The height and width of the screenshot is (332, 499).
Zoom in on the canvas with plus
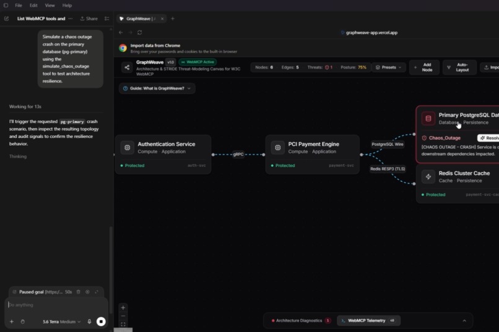tap(123, 307)
